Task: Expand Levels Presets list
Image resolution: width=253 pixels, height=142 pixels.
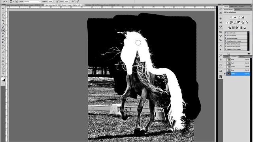Action: click(x=226, y=33)
